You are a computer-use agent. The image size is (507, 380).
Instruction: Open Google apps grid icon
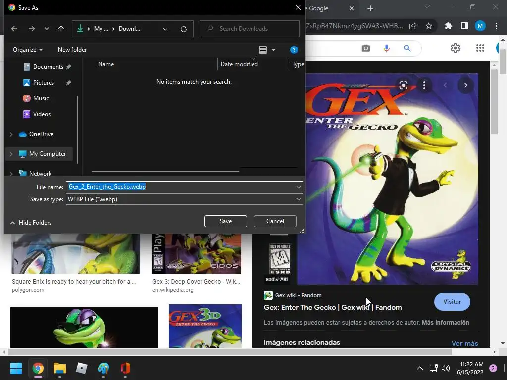tap(480, 48)
